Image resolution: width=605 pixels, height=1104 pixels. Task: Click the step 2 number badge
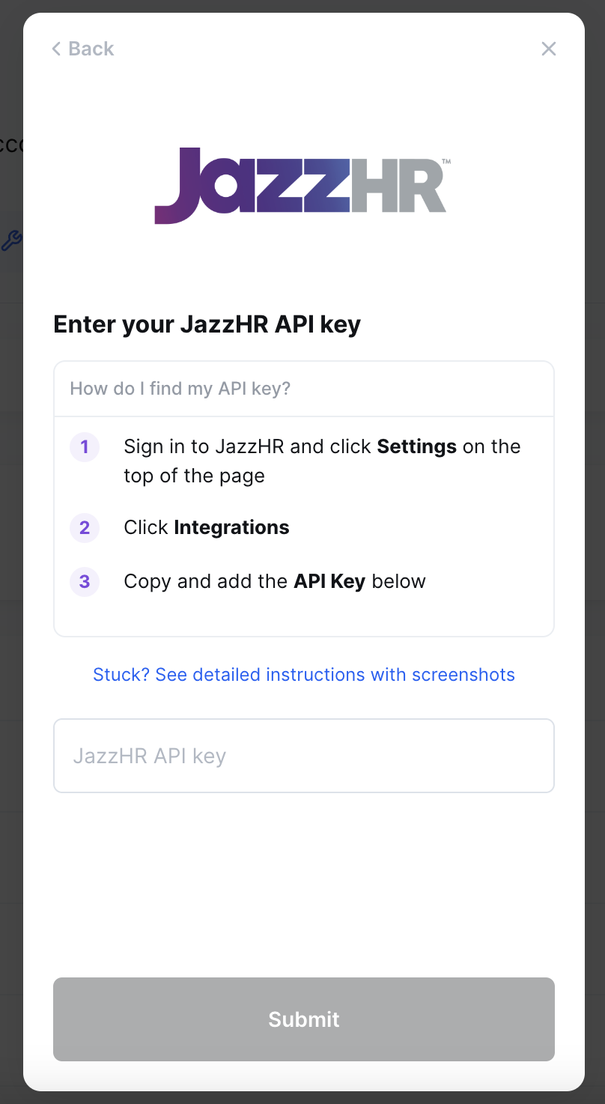(85, 528)
